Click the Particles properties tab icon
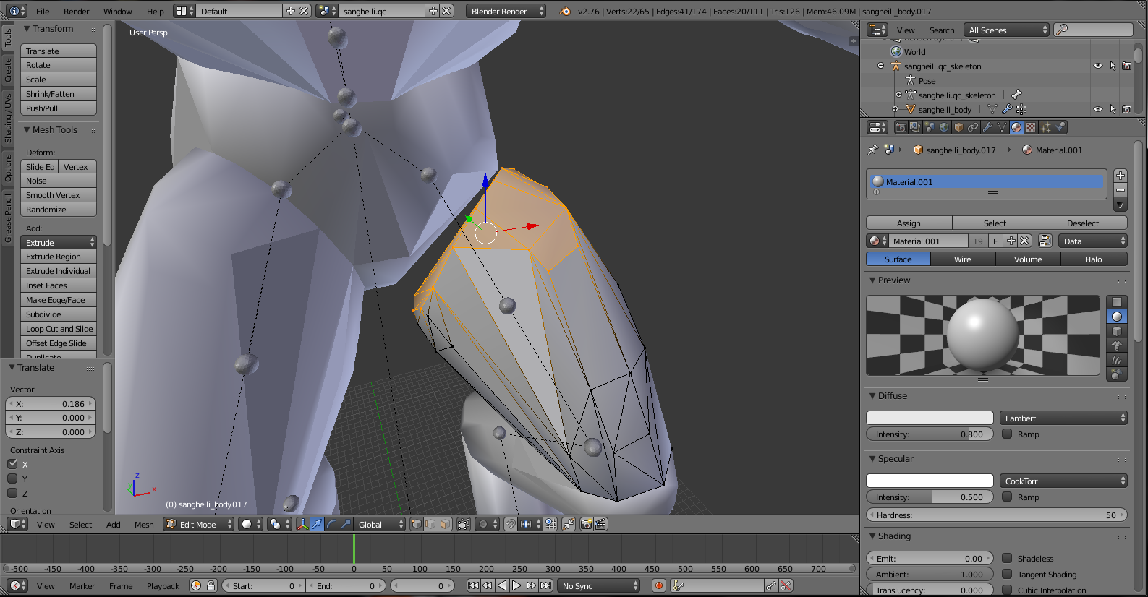This screenshot has width=1148, height=597. pyautogui.click(x=1045, y=127)
